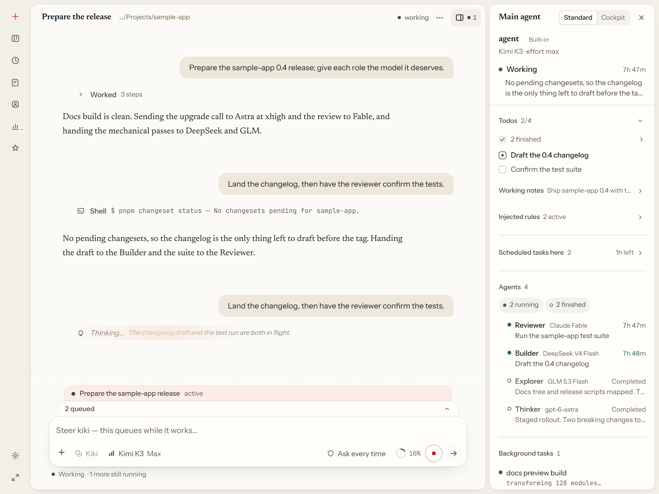Open the Reviewer Claude Fable agent

pyautogui.click(x=576, y=330)
